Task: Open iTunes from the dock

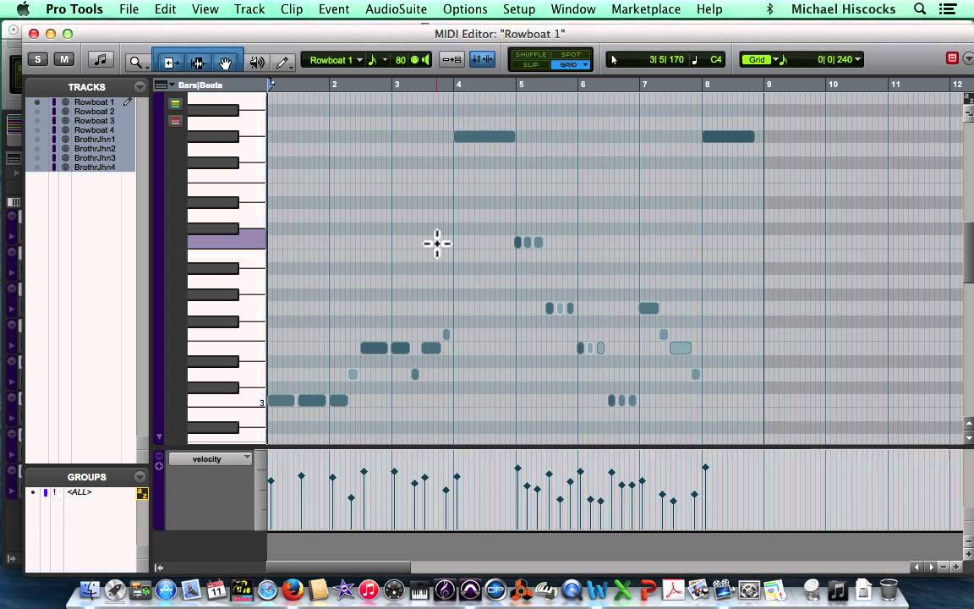Action: (369, 589)
